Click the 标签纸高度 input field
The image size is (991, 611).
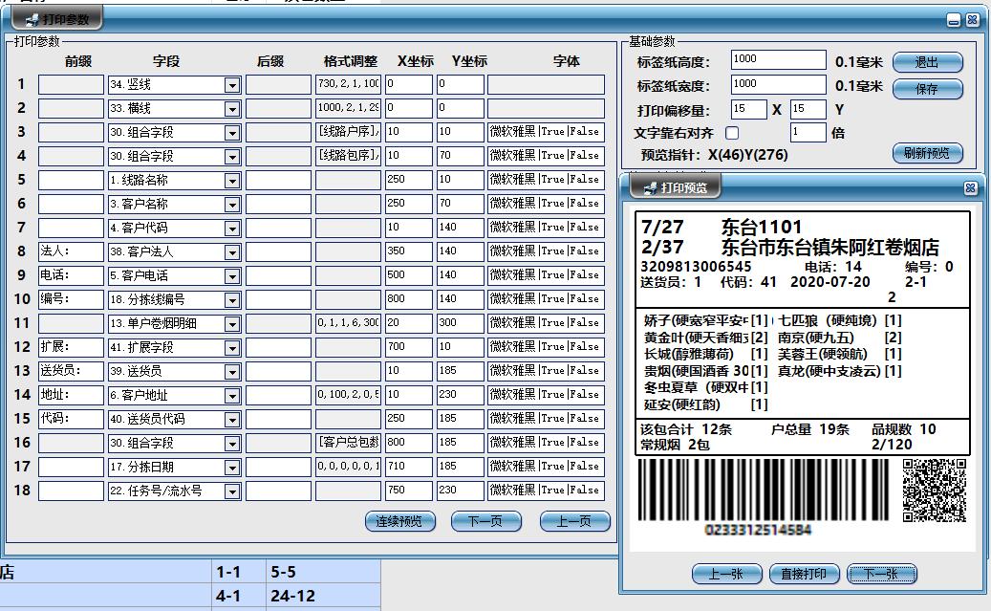coord(778,60)
